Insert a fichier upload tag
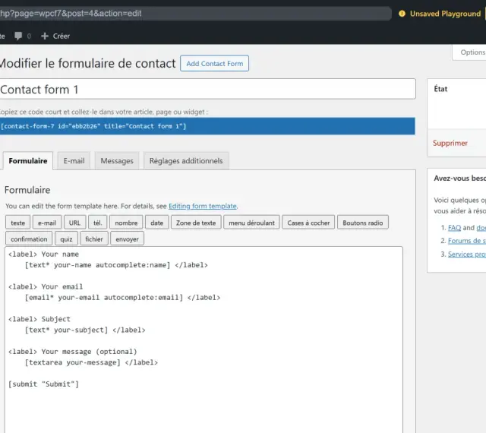The height and width of the screenshot is (433, 486). pyautogui.click(x=94, y=239)
